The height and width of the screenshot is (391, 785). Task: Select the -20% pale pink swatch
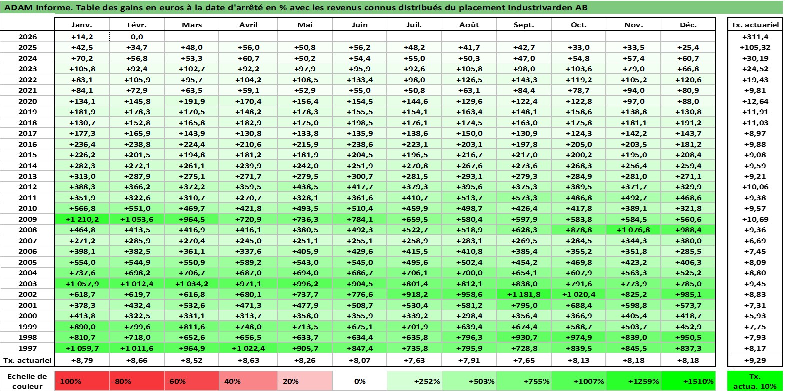tap(305, 381)
